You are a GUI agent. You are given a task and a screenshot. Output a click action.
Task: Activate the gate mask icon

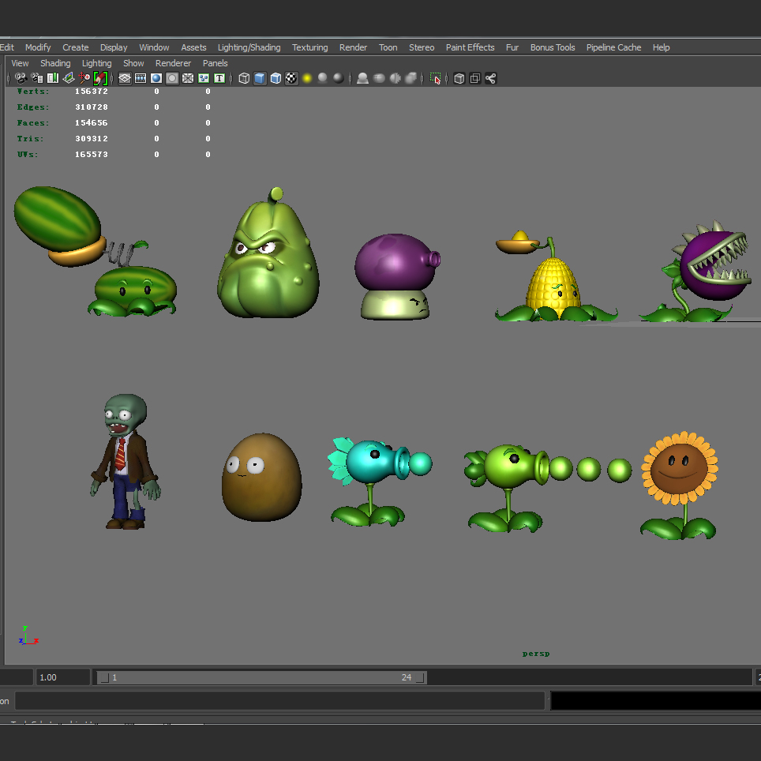coord(172,78)
